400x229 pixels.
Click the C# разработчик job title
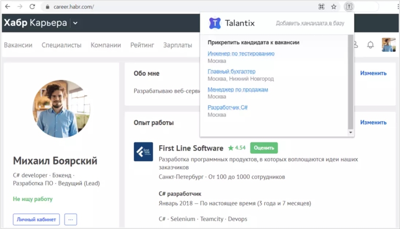pos(180,194)
